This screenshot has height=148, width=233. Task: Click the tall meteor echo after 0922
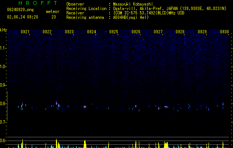(56, 103)
